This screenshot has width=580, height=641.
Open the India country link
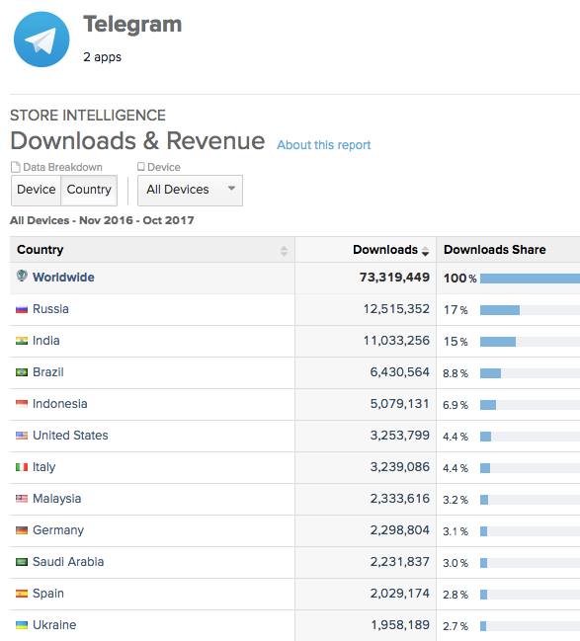click(x=46, y=341)
